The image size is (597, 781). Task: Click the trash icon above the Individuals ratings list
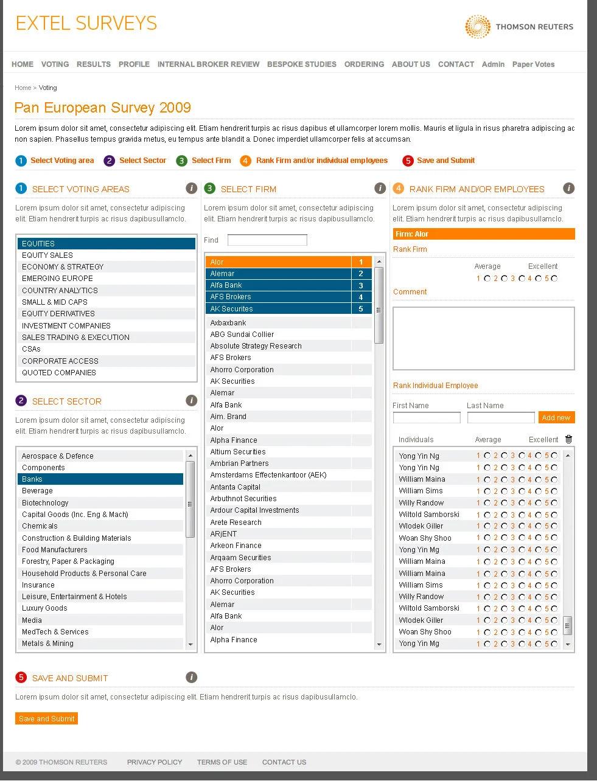(568, 439)
